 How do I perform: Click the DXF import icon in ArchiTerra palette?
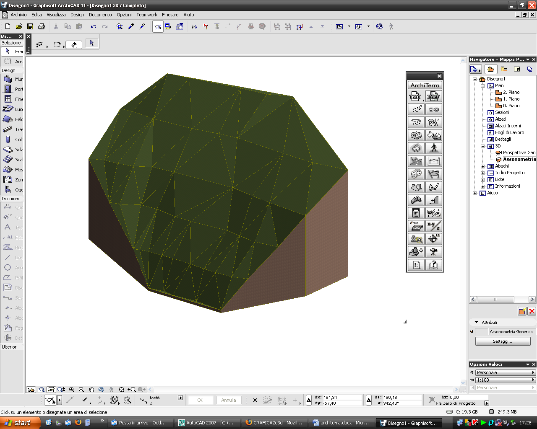(434, 97)
